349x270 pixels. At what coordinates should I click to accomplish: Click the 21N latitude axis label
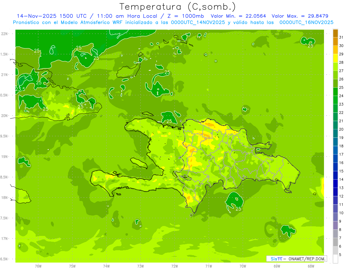point(4,75)
